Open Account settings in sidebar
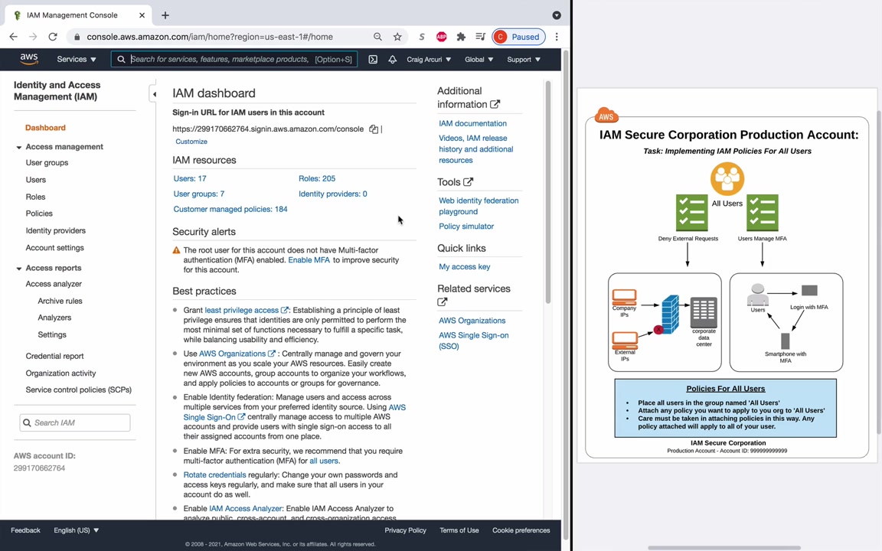This screenshot has width=882, height=551. point(54,247)
